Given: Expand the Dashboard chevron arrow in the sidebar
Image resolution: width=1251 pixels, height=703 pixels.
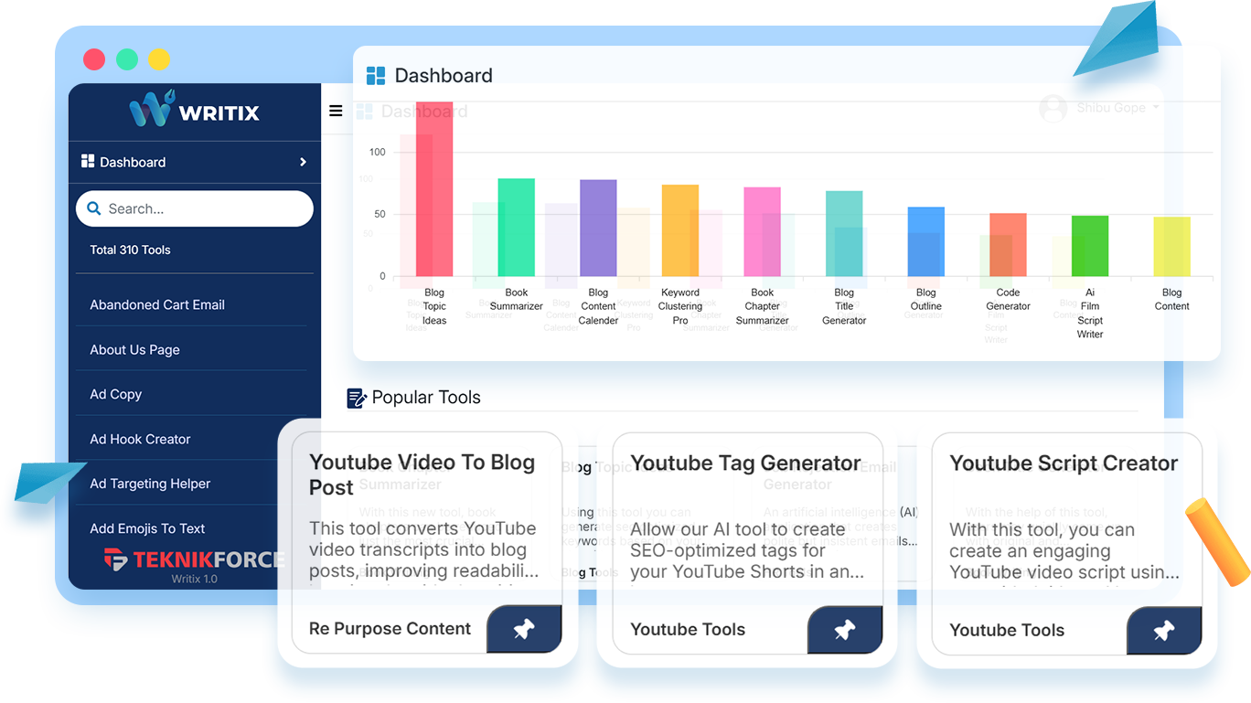Looking at the screenshot, I should point(303,162).
